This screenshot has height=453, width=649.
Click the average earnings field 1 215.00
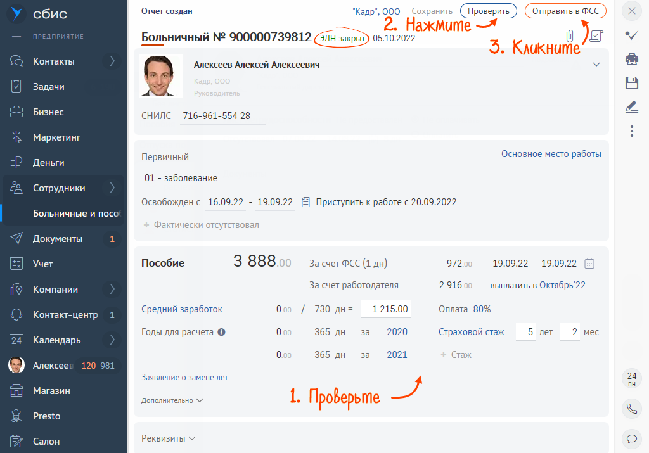[x=385, y=309]
